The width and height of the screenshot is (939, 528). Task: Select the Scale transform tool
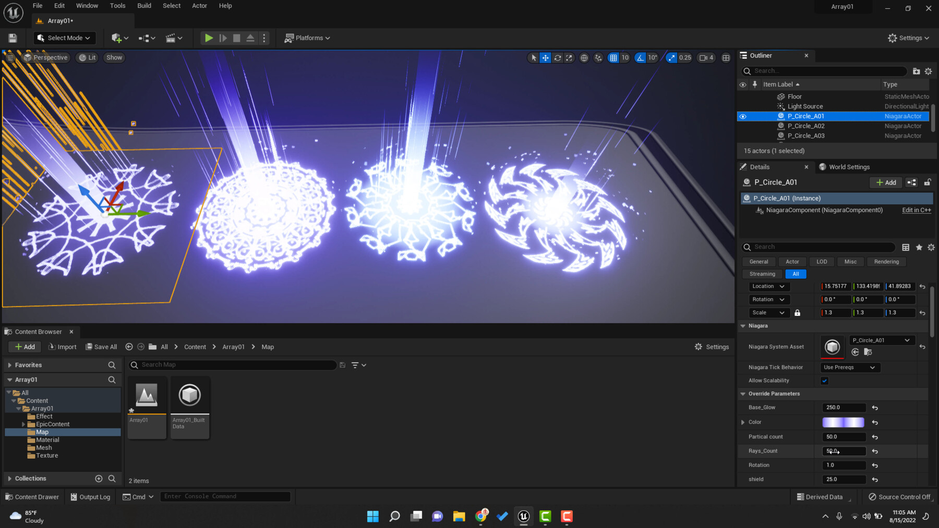570,57
